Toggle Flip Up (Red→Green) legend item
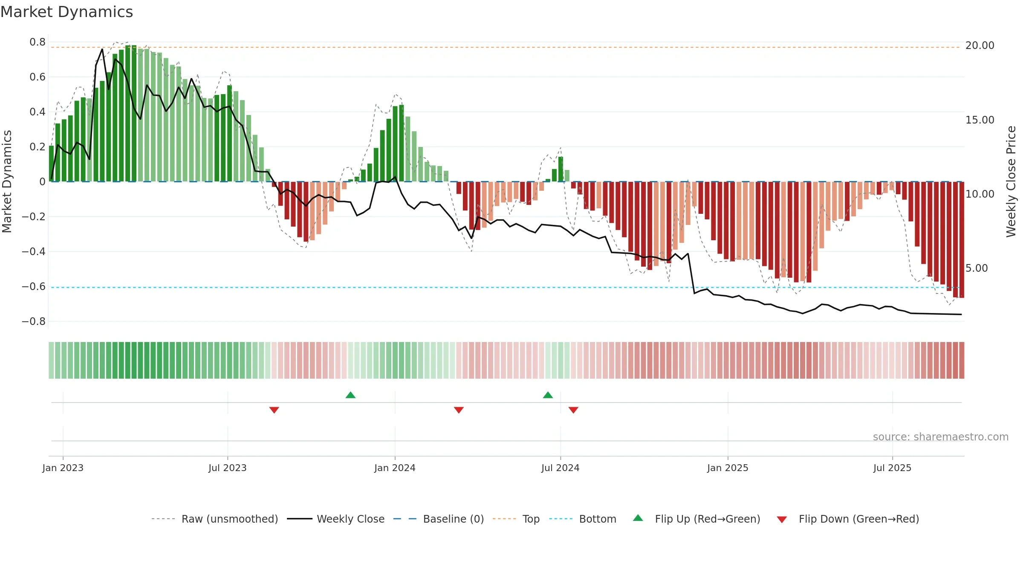Image resolution: width=1023 pixels, height=575 pixels. pyautogui.click(x=696, y=519)
